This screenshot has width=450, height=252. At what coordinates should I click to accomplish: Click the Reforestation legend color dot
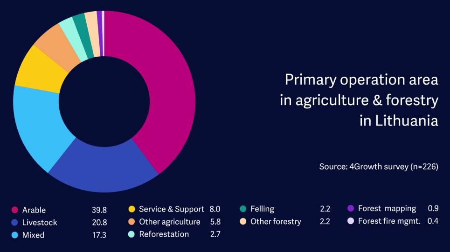click(132, 234)
